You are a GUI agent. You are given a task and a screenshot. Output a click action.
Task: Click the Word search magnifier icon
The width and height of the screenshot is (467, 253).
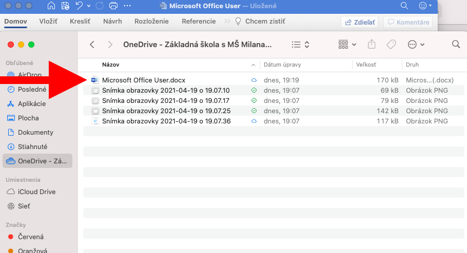pos(404,6)
